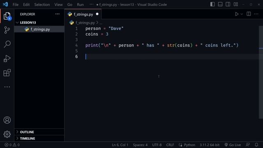The height and width of the screenshot is (148, 263).
Task: Open the breadcrumb symbol ellipsis
Action: 101,23
